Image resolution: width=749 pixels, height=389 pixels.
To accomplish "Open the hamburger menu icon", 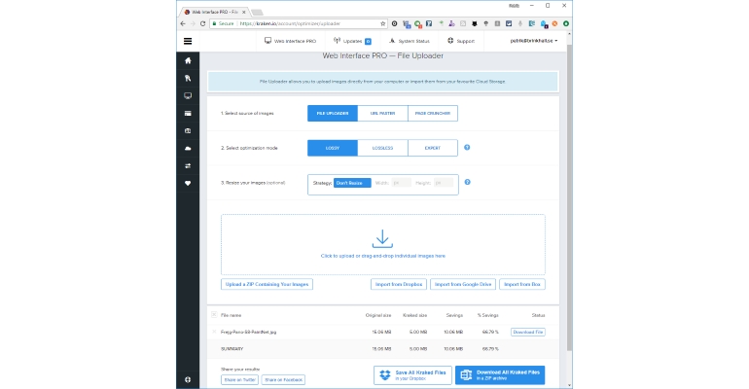I will (x=188, y=41).
